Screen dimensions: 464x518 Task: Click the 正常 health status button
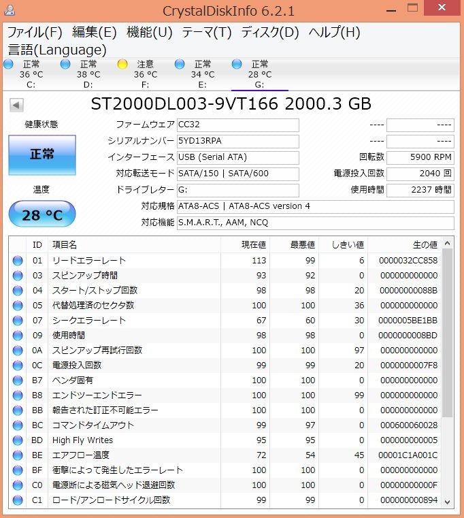tap(42, 155)
